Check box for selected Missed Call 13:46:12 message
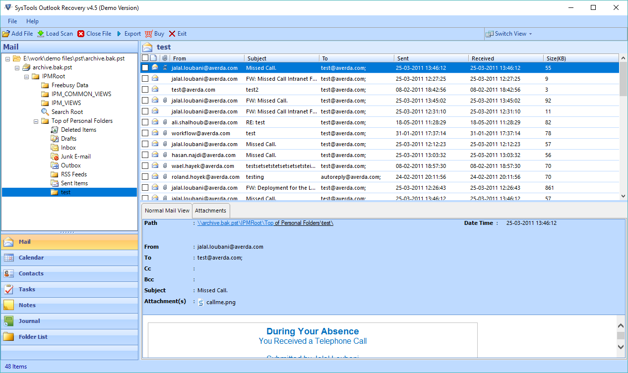The image size is (628, 373). pos(145,68)
